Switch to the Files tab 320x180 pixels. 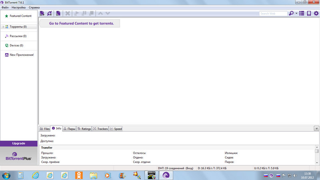click(45, 129)
